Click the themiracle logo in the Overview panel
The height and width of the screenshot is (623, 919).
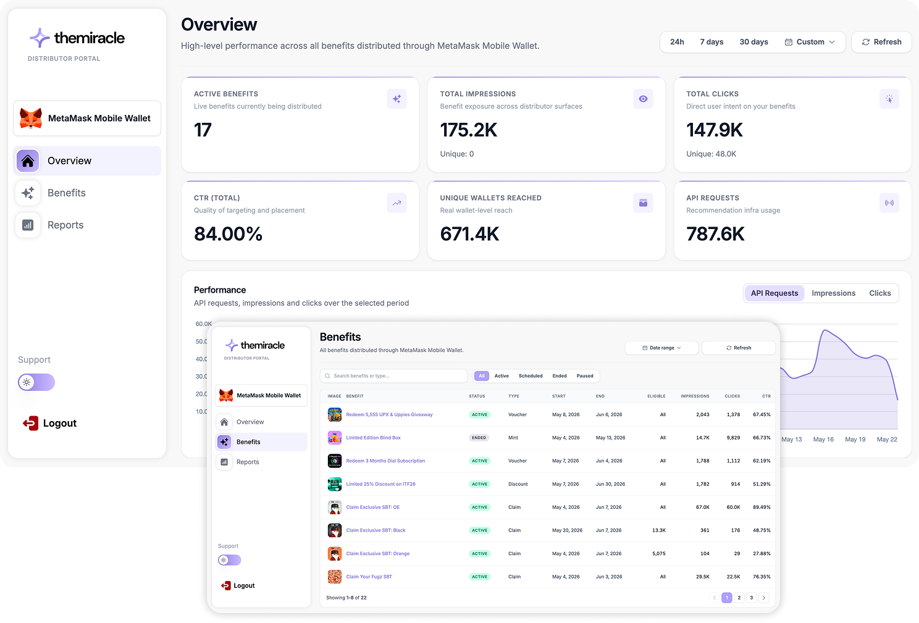(x=77, y=38)
